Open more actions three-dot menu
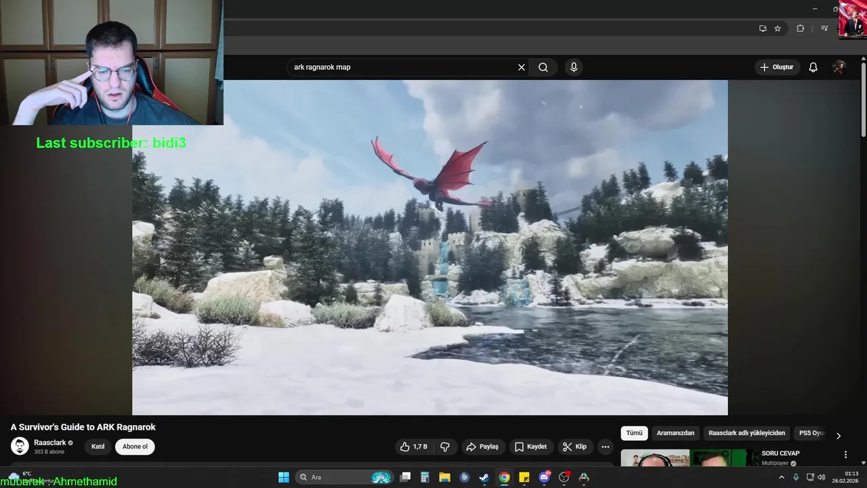The width and height of the screenshot is (867, 488). [606, 447]
